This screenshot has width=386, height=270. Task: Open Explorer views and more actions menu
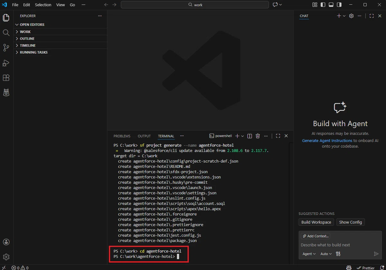(100, 16)
